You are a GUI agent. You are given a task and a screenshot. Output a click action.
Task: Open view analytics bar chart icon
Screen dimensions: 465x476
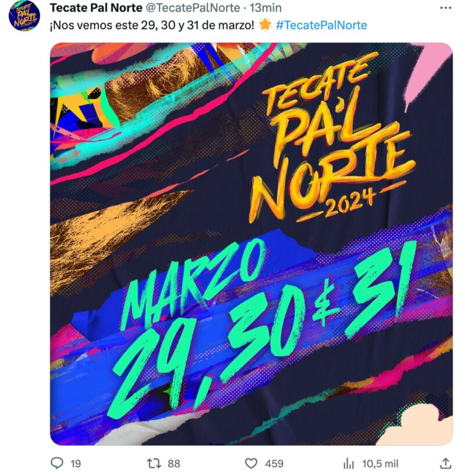click(x=349, y=463)
